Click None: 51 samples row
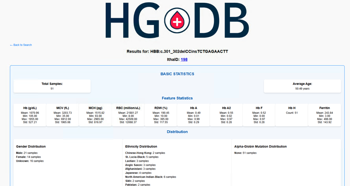The width and height of the screenshot is (350, 186). click(x=245, y=153)
